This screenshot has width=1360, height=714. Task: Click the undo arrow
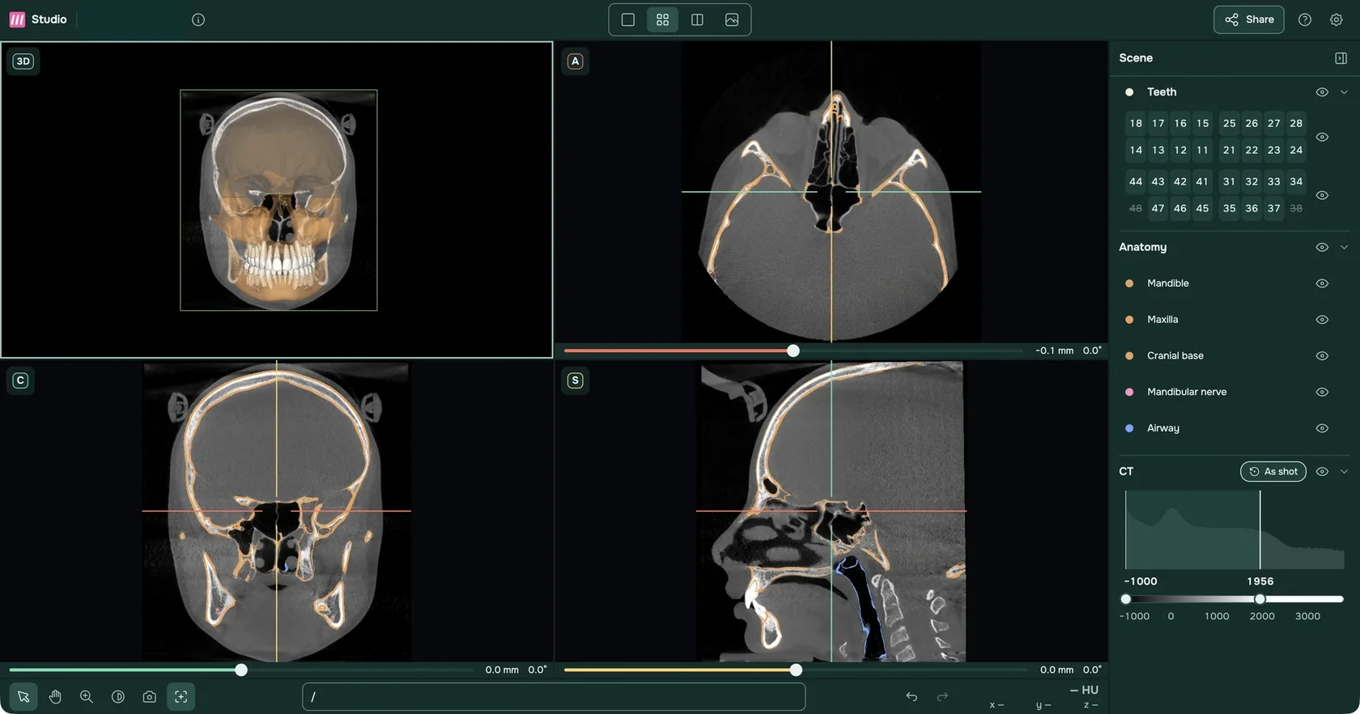pyautogui.click(x=912, y=696)
